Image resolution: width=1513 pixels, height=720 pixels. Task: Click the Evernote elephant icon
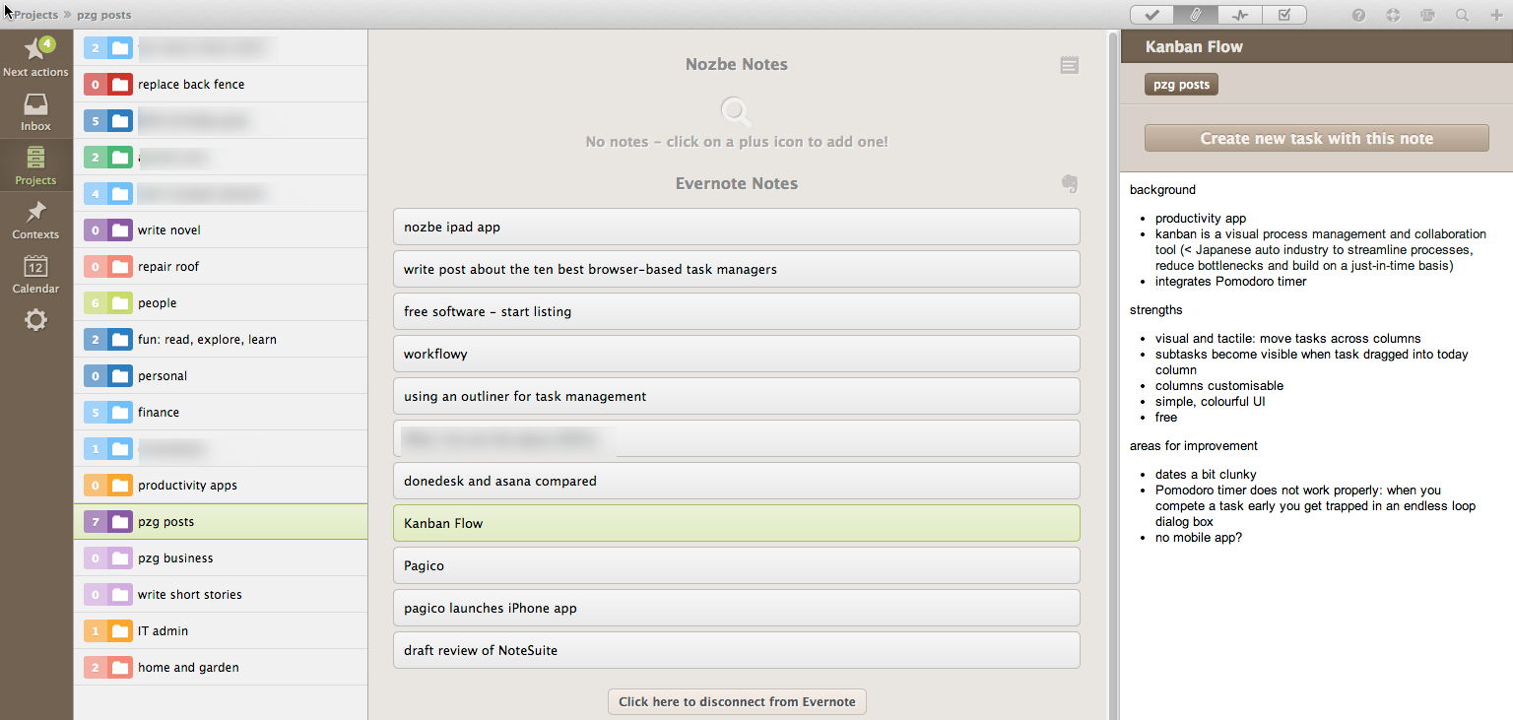1070,183
